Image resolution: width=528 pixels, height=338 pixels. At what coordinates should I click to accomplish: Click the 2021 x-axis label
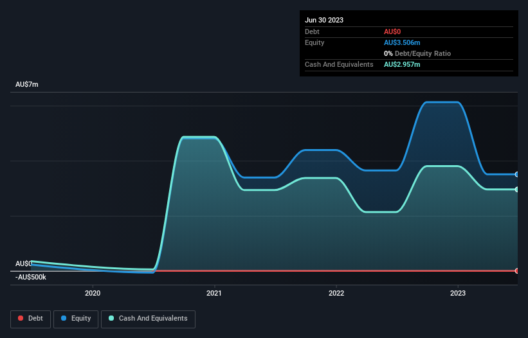214,293
